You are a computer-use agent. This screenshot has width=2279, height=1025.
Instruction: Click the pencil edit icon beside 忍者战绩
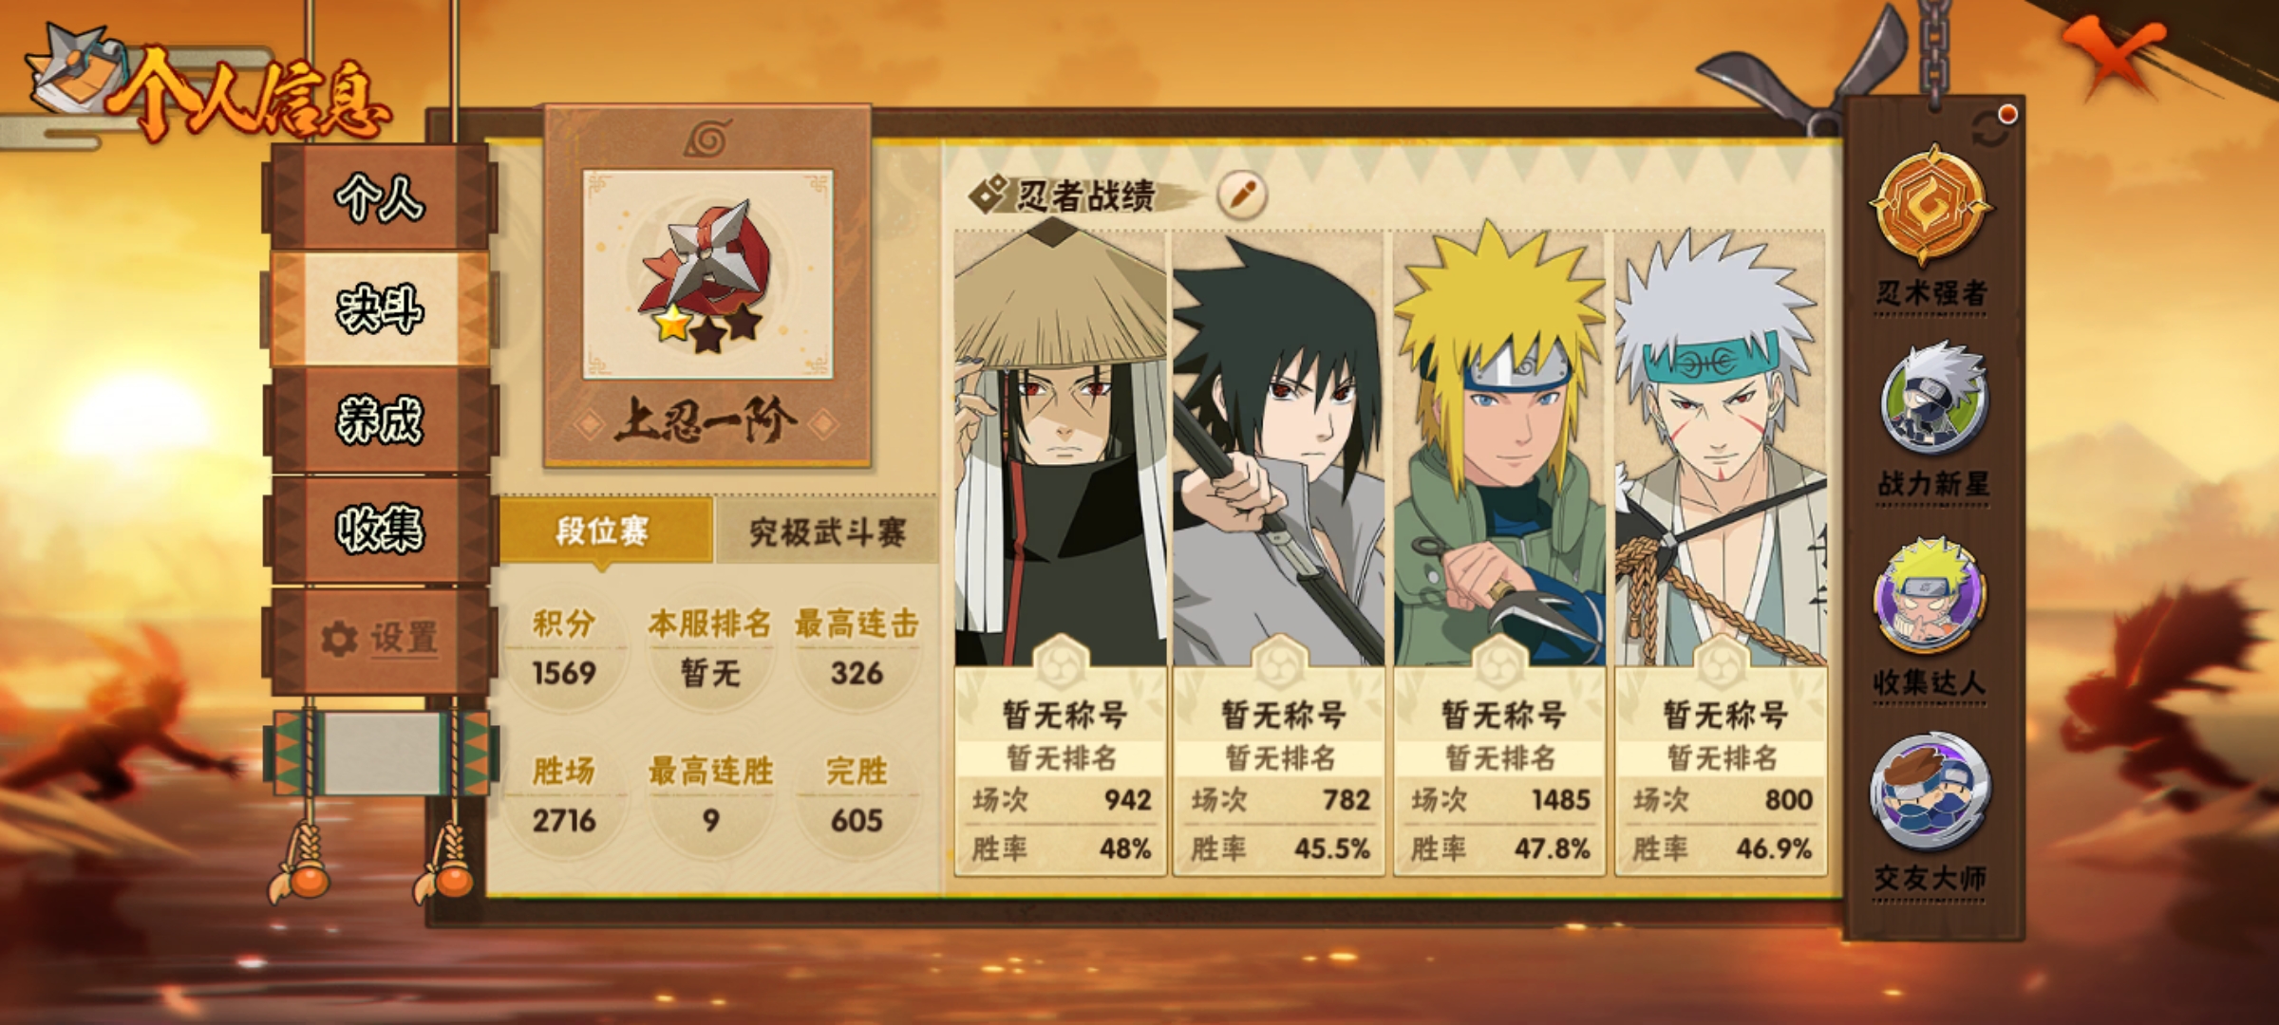pos(1242,195)
